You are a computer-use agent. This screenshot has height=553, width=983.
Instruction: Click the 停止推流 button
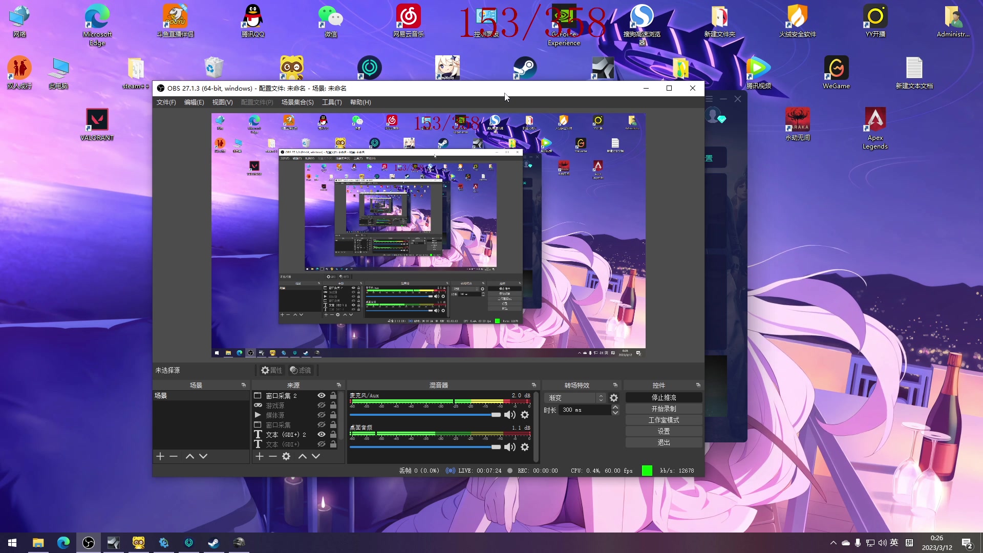664,397
